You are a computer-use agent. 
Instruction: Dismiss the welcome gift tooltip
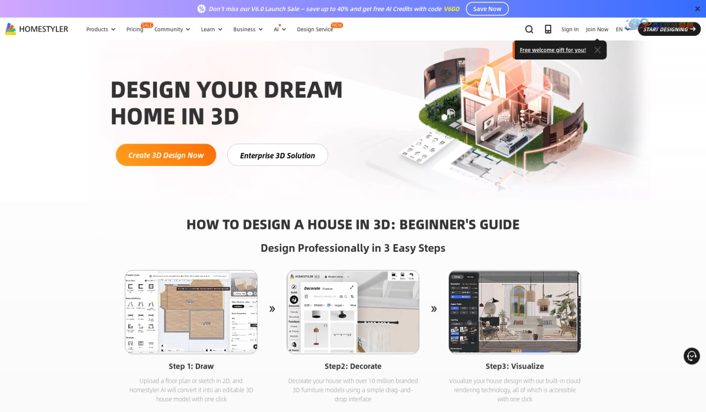[x=597, y=49]
